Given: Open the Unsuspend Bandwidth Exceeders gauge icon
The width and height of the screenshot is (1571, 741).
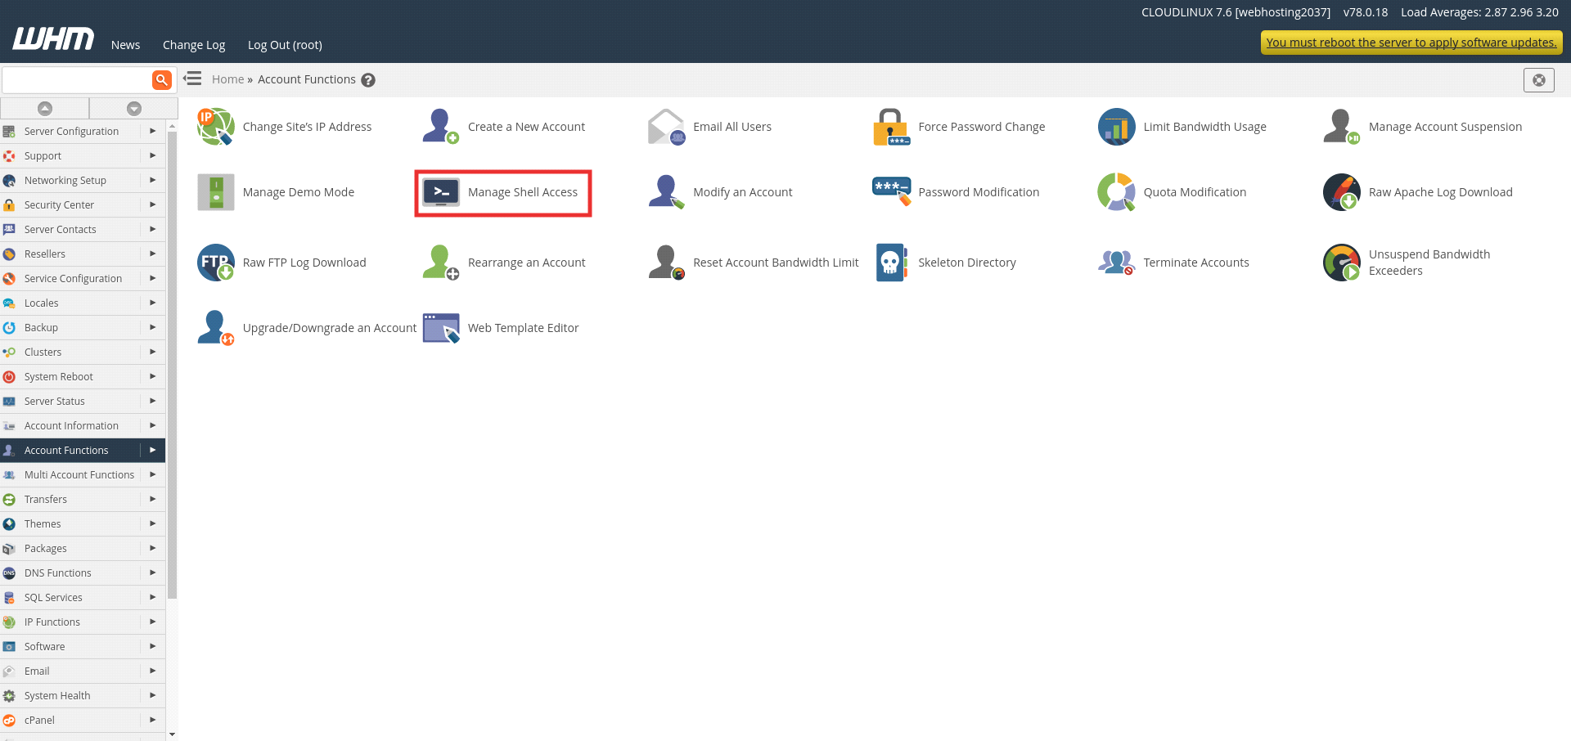Looking at the screenshot, I should click(x=1342, y=263).
